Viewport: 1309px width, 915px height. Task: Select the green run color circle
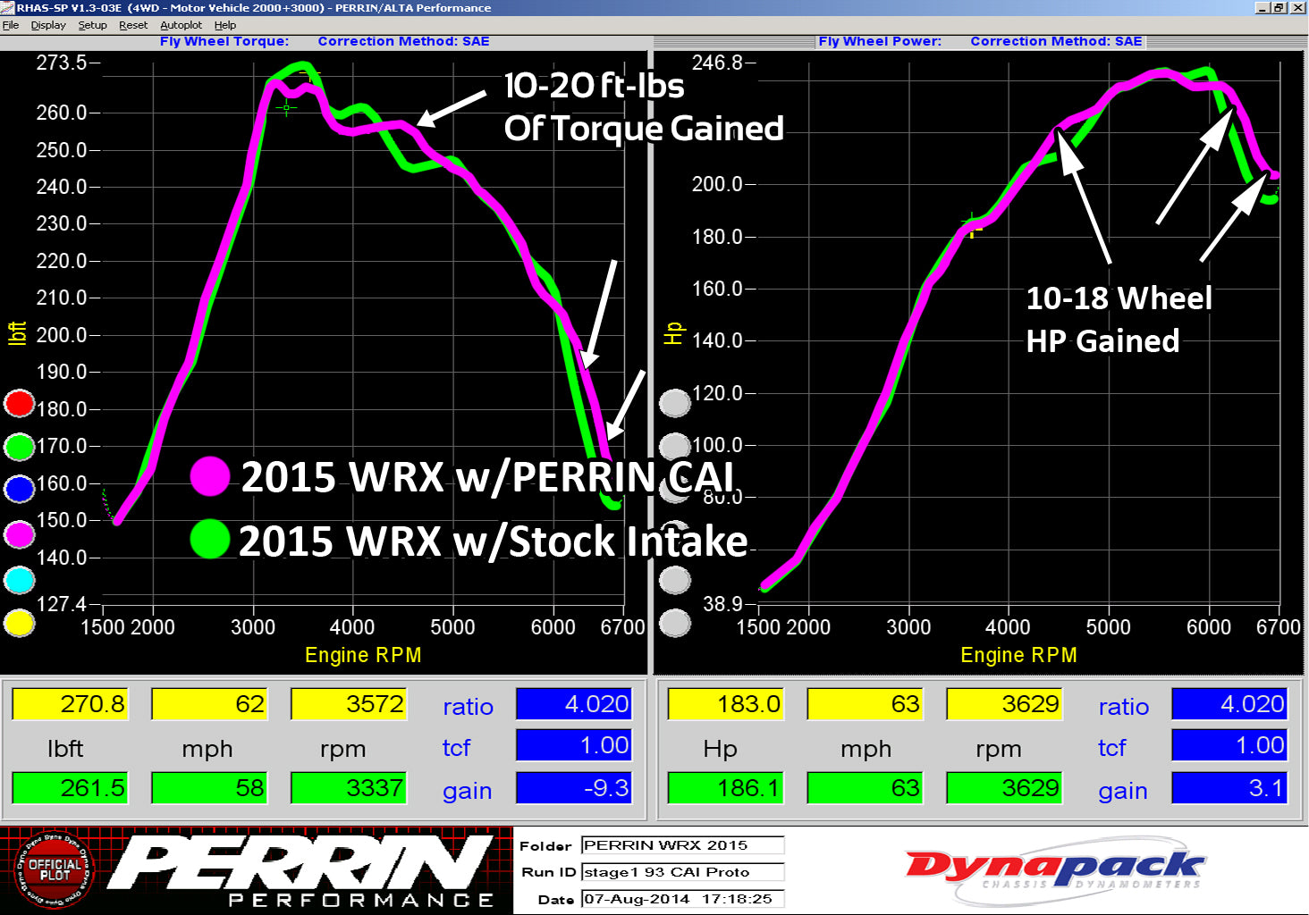pyautogui.click(x=20, y=446)
